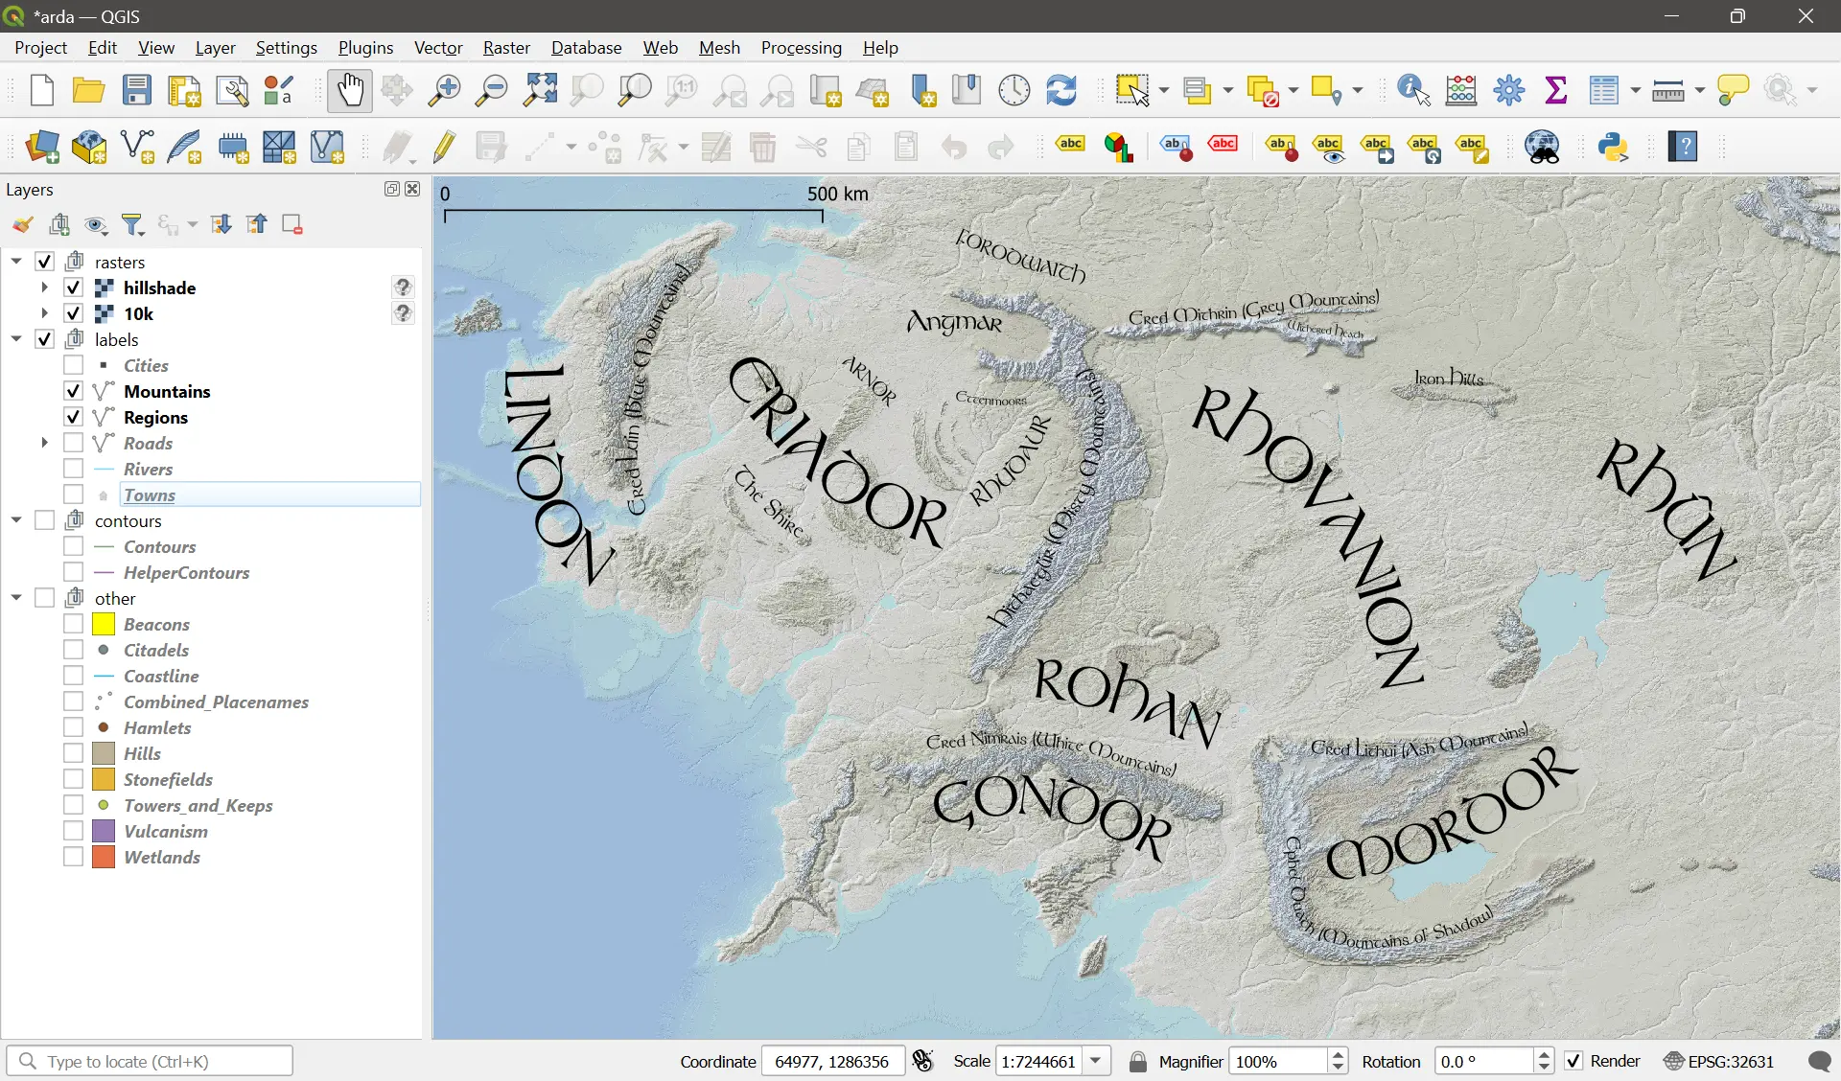Toggle editing with the pencil icon
Image resolution: width=1841 pixels, height=1081 pixels.
coord(444,148)
